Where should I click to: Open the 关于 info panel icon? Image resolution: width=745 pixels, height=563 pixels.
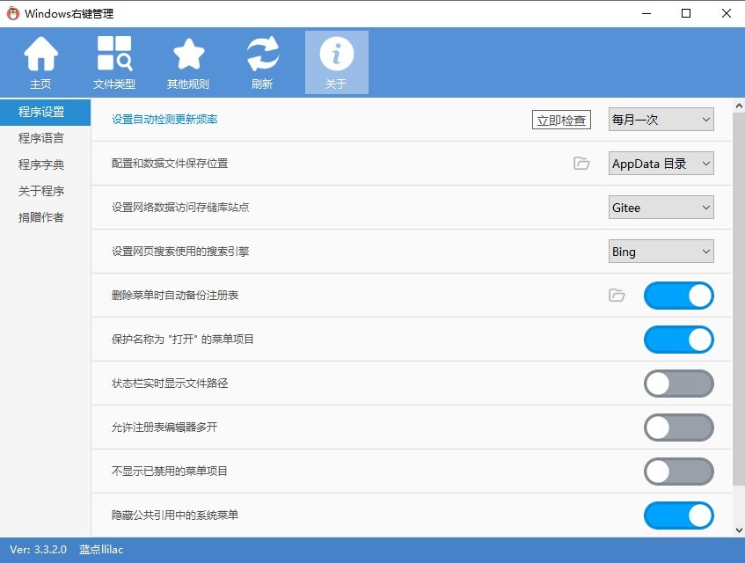tap(336, 62)
